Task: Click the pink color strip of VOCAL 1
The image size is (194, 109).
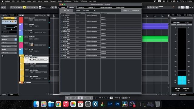Action: coord(21,45)
